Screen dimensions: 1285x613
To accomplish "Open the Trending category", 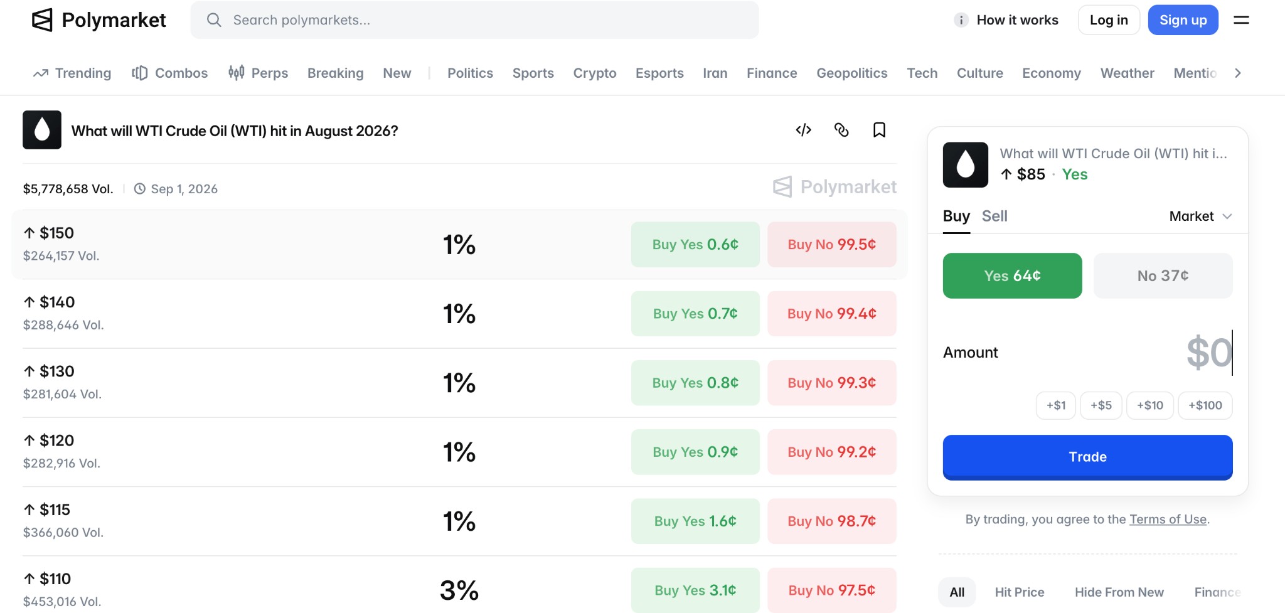I will [72, 73].
